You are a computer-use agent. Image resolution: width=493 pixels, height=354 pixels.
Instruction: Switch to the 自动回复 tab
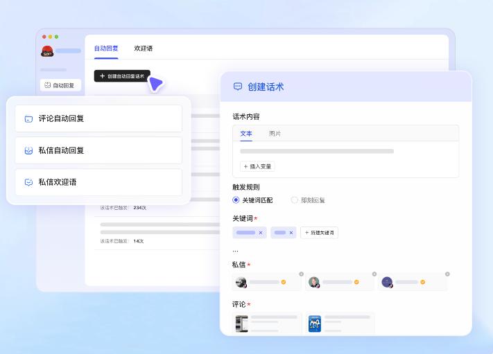106,48
